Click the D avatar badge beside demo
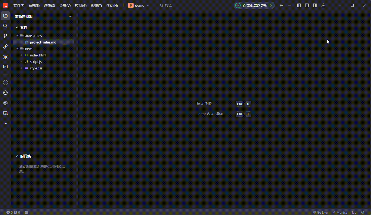The height and width of the screenshot is (215, 371). tap(131, 5)
